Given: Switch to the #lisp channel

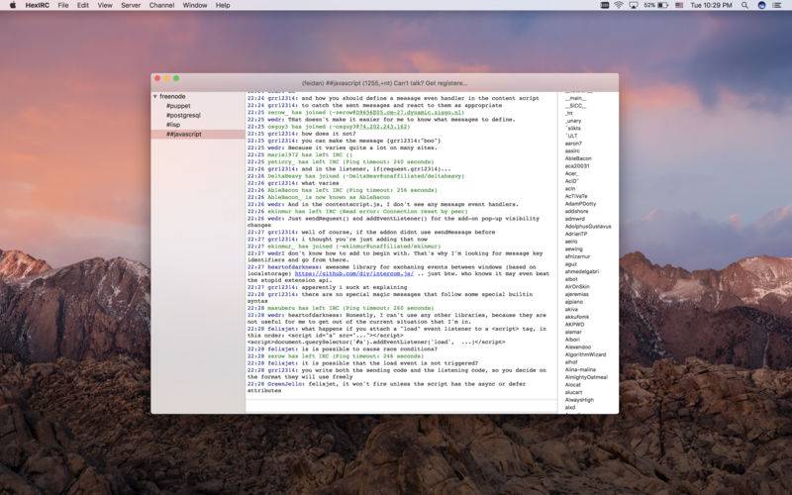Looking at the screenshot, I should point(172,125).
